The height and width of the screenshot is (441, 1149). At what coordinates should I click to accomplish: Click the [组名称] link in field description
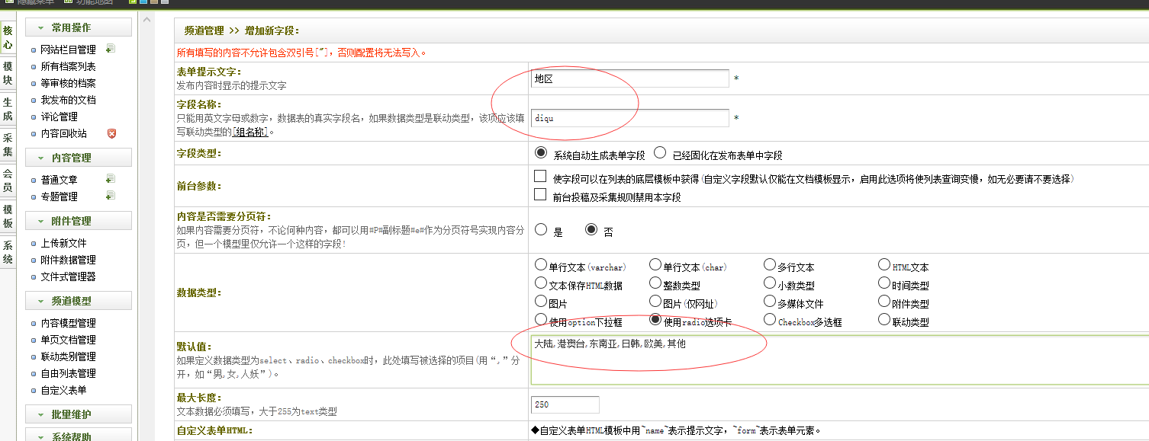pyautogui.click(x=252, y=133)
